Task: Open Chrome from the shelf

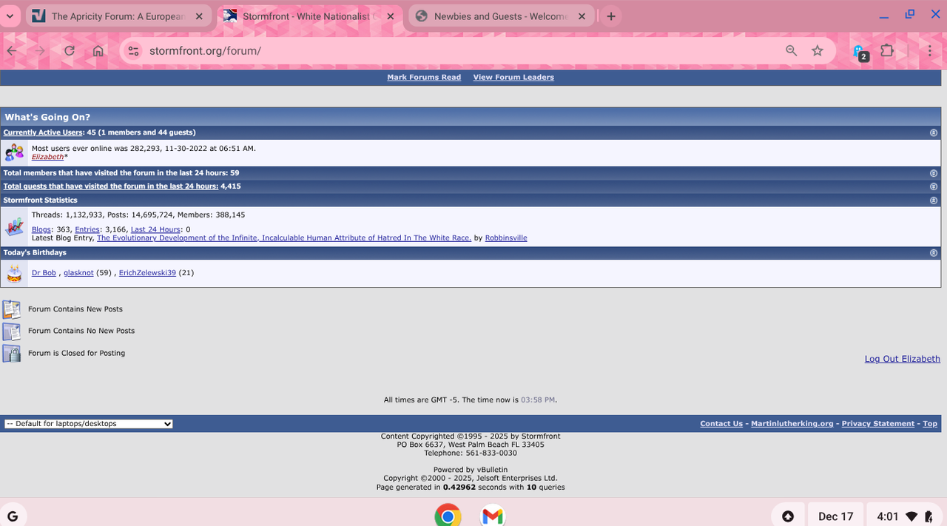Action: coord(448,516)
